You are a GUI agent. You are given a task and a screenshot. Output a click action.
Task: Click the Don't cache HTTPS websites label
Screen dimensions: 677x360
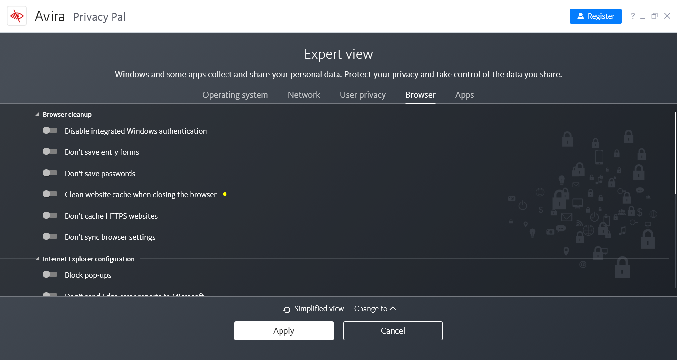112,216
